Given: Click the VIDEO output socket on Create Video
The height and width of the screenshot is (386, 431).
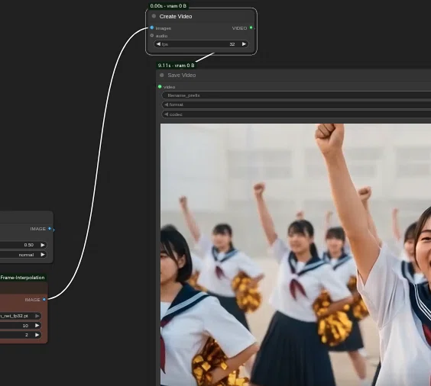Looking at the screenshot, I should [x=251, y=27].
